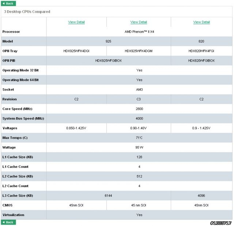Click the top Back button
This screenshot has height=226, width=234.
[8, 3]
